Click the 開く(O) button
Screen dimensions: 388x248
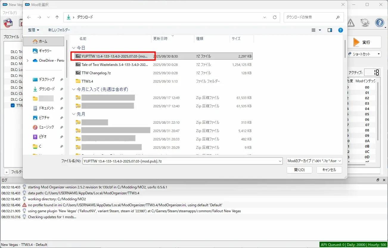click(x=299, y=170)
